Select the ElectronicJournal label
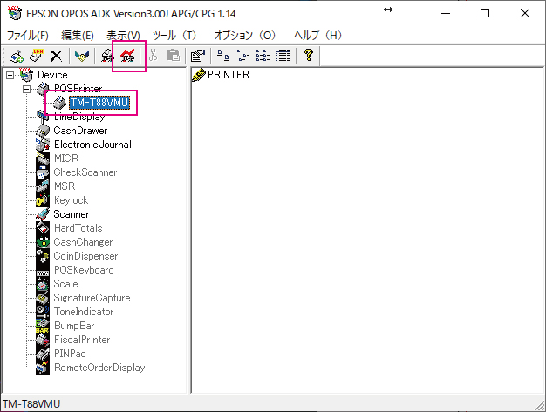546x412 pixels. tap(92, 145)
